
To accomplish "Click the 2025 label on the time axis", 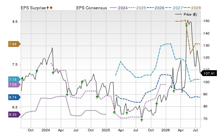I will [106, 130].
